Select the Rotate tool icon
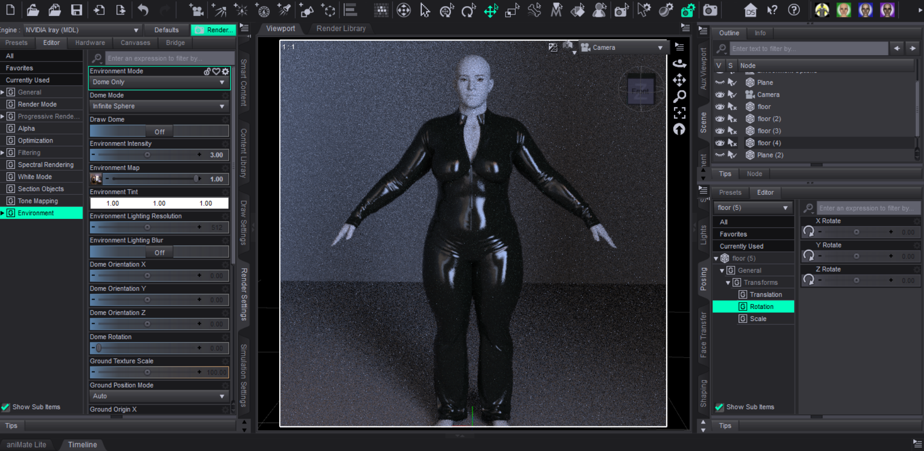The height and width of the screenshot is (451, 924). (468, 10)
